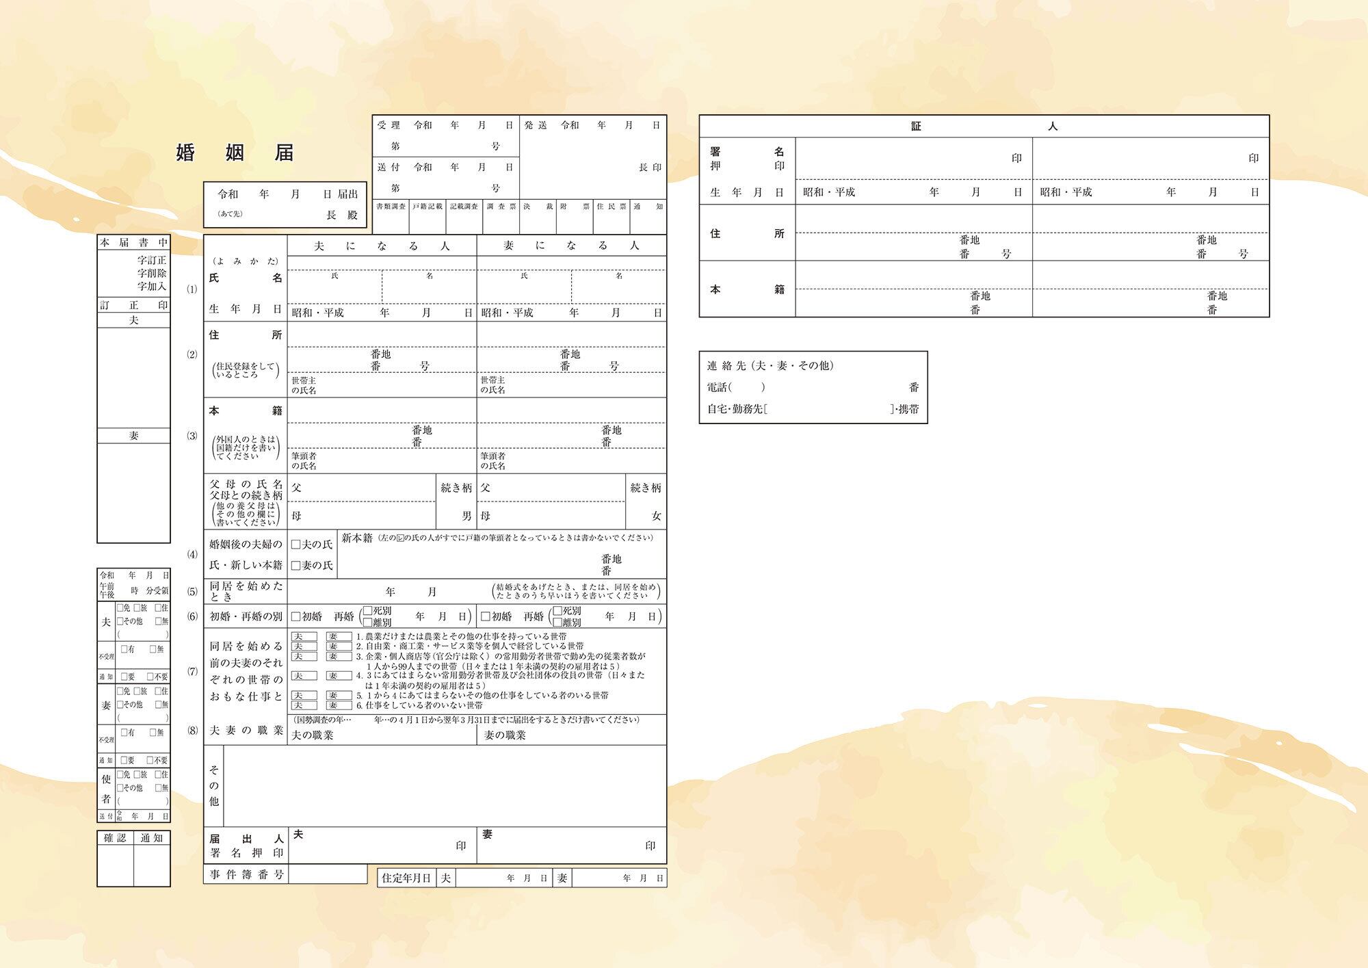
Task: Check 離別 box in wife's remarriage section
Action: coord(557,623)
